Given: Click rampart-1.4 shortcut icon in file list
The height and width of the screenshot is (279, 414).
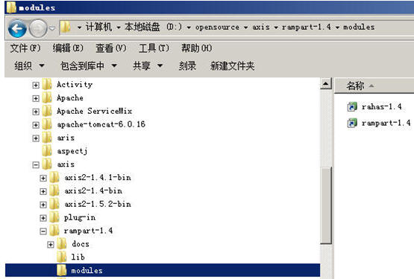Looking at the screenshot, I should click(352, 123).
